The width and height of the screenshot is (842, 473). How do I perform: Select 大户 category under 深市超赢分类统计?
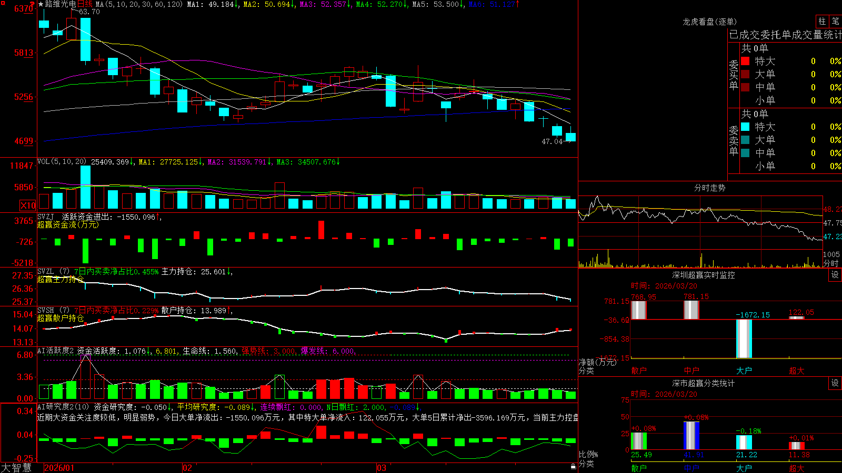(x=744, y=468)
